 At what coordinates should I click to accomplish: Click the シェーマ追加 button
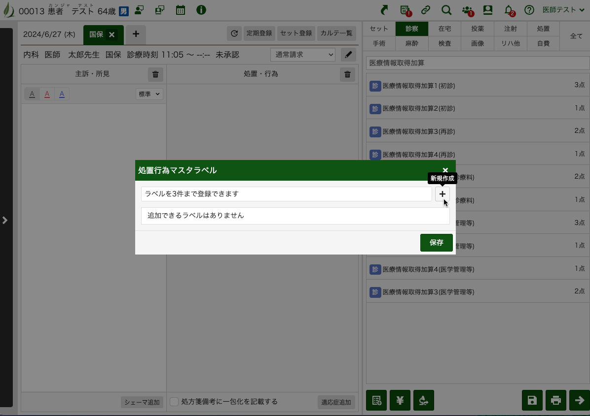coord(142,402)
